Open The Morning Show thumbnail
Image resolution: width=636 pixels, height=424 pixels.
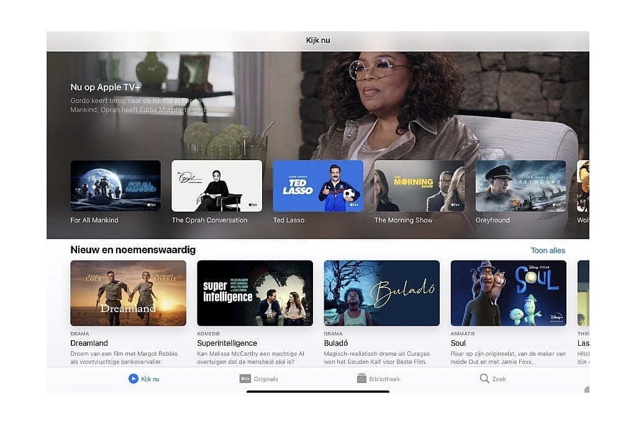click(419, 186)
